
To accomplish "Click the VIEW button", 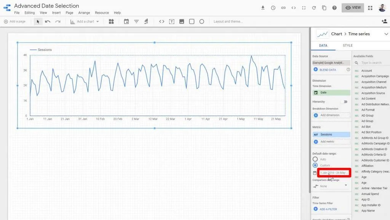I will tap(352, 7).
